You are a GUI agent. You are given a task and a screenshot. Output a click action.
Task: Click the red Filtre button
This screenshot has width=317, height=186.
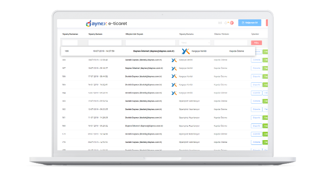click(x=256, y=43)
